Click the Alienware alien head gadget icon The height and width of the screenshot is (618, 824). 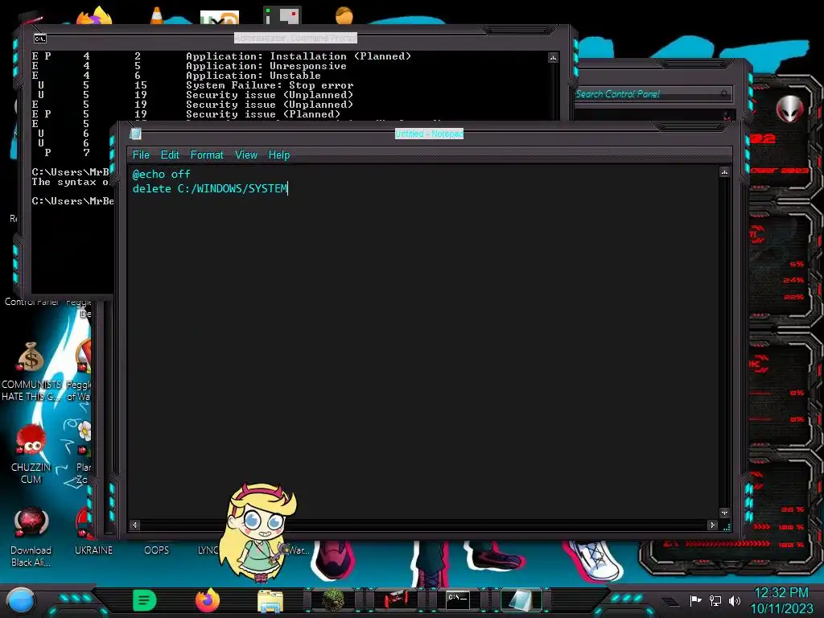(790, 109)
